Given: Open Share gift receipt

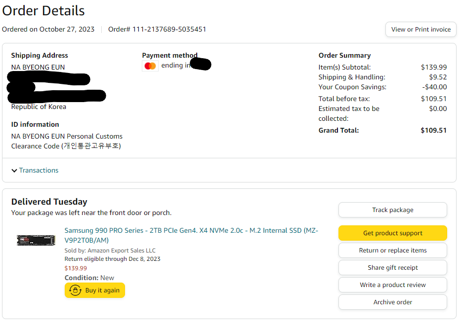Looking at the screenshot, I should (x=392, y=268).
